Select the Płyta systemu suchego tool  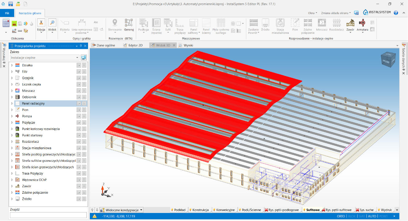click(221, 26)
